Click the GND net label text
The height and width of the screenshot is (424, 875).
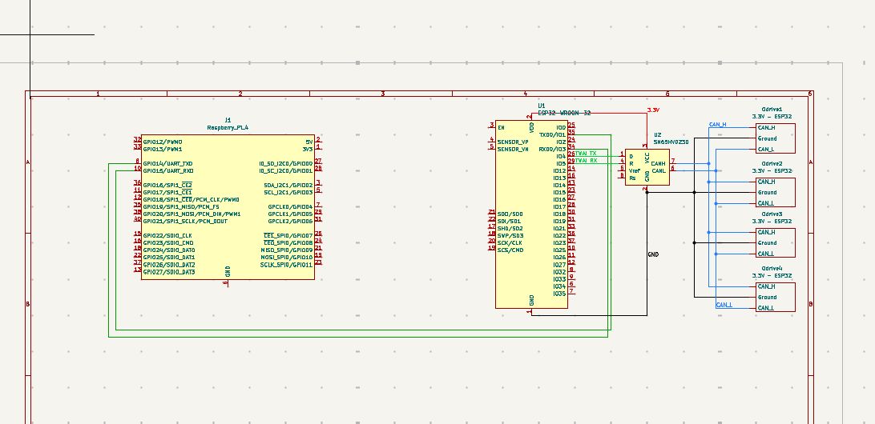(x=653, y=254)
